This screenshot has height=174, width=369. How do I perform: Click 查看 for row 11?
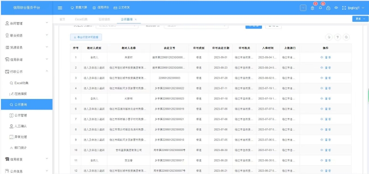point(326,160)
